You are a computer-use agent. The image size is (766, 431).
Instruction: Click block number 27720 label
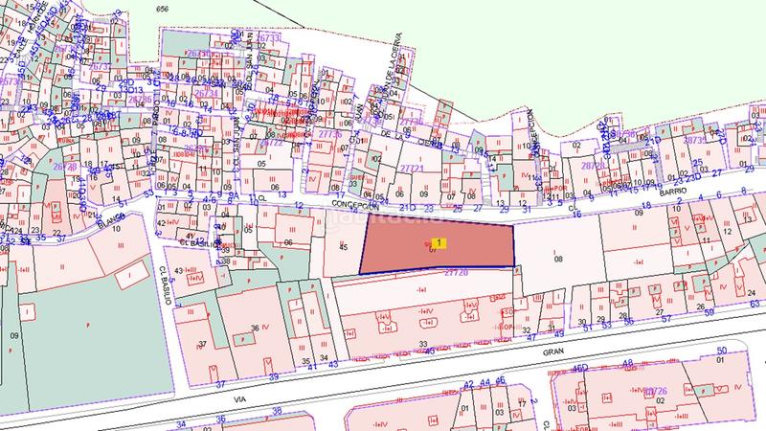[x=456, y=273]
